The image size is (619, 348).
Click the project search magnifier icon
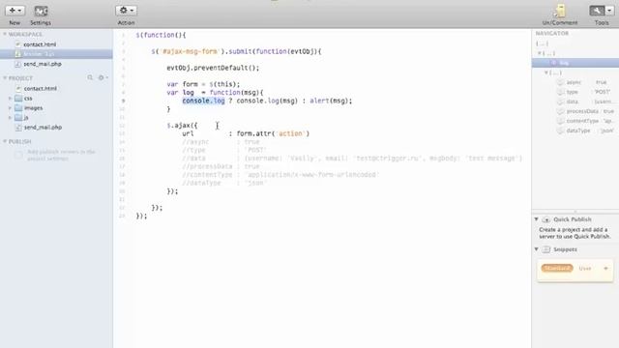pyautogui.click(x=90, y=77)
